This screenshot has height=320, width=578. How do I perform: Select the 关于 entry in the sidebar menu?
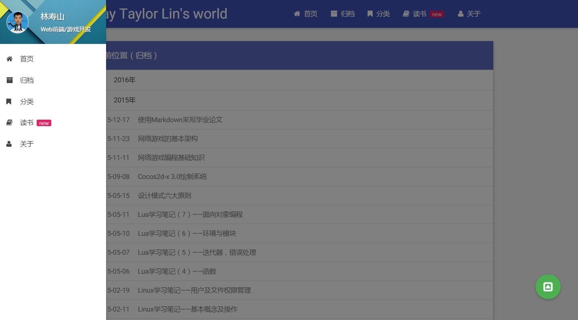(27, 143)
